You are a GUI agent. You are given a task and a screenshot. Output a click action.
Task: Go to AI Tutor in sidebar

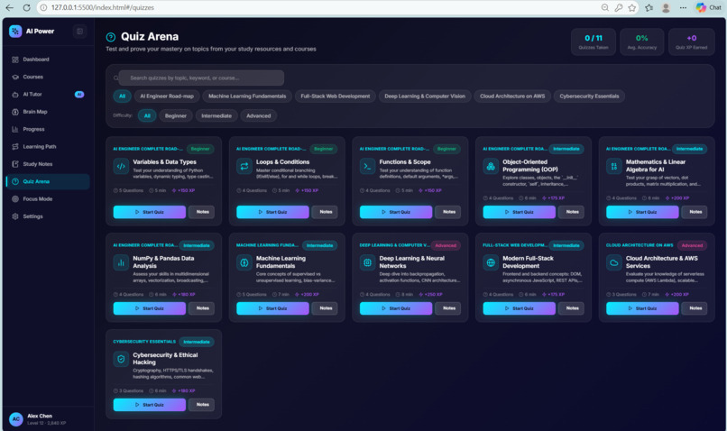point(48,94)
